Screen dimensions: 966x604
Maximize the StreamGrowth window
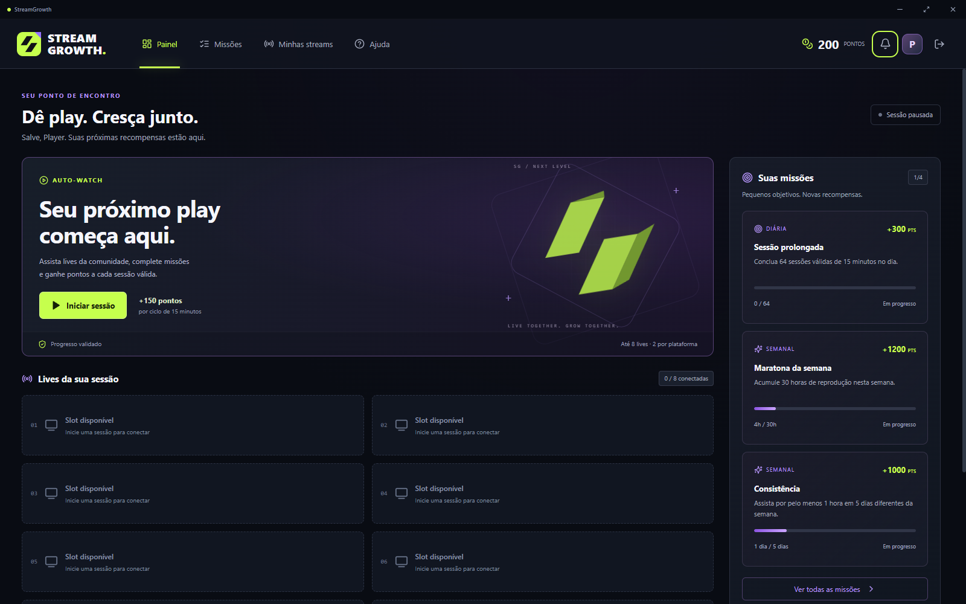click(x=926, y=9)
